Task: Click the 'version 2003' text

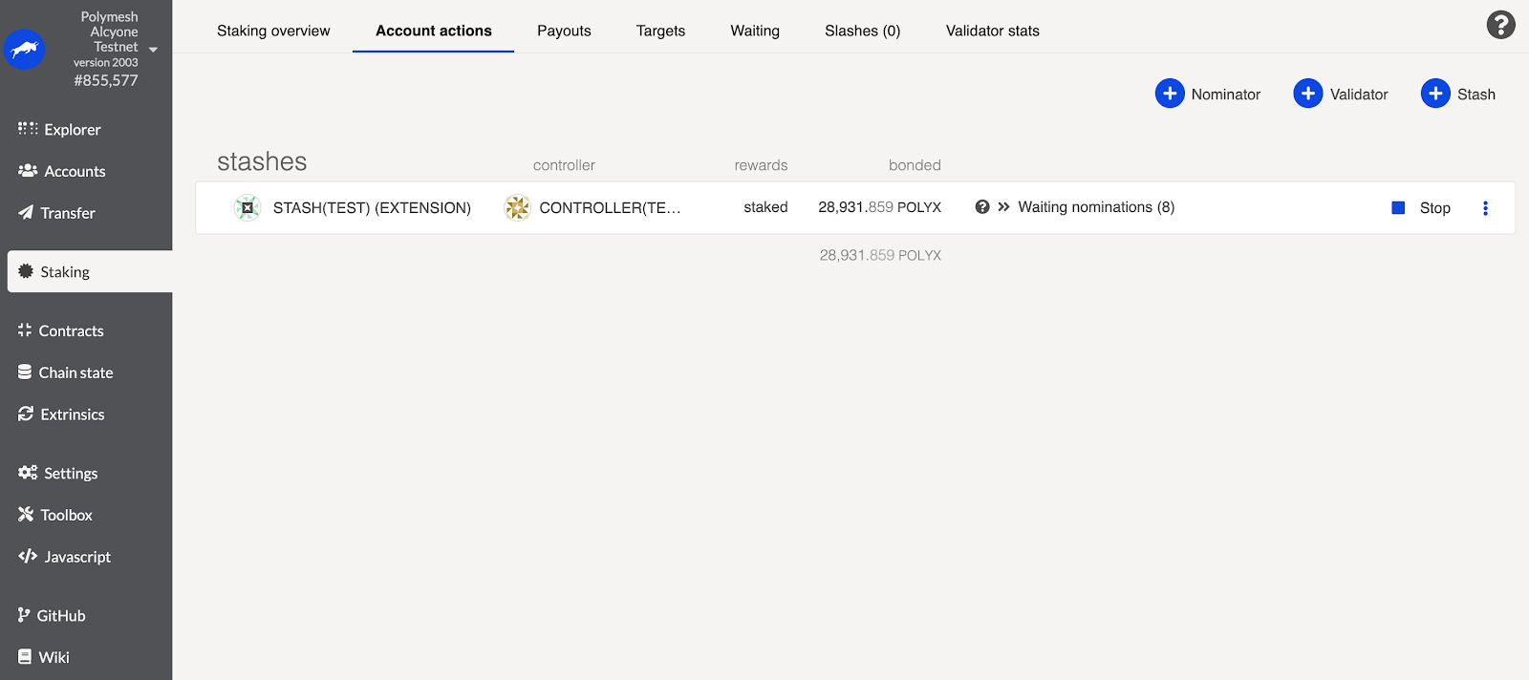Action: pyautogui.click(x=106, y=62)
